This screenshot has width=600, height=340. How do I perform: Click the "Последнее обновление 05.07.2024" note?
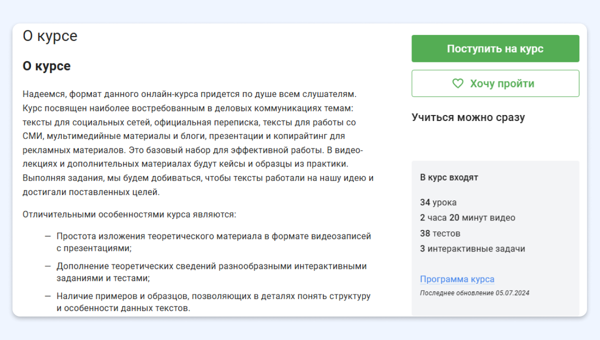coord(474,293)
